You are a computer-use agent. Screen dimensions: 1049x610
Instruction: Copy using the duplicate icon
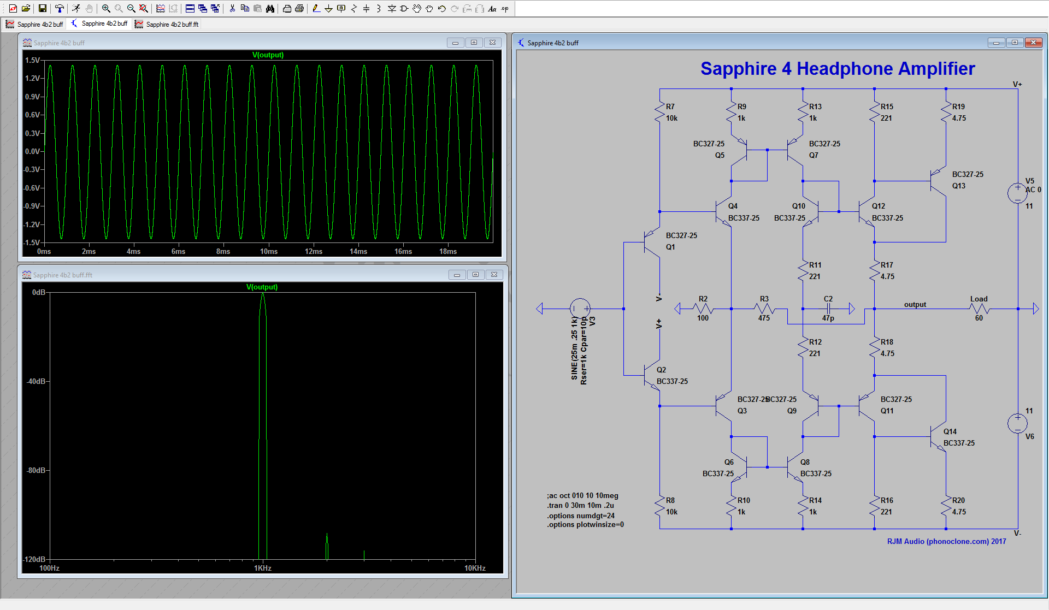point(245,8)
